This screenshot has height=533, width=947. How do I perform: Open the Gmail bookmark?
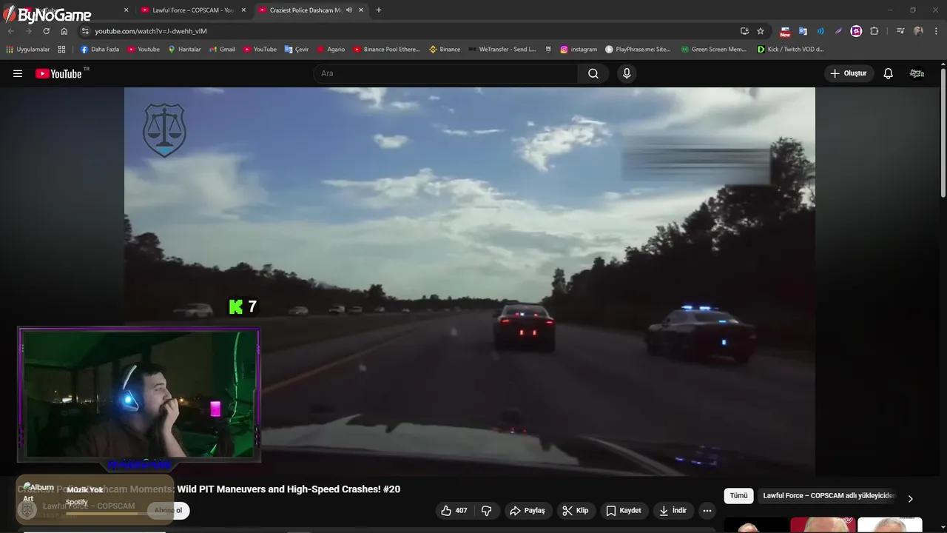[x=222, y=50]
